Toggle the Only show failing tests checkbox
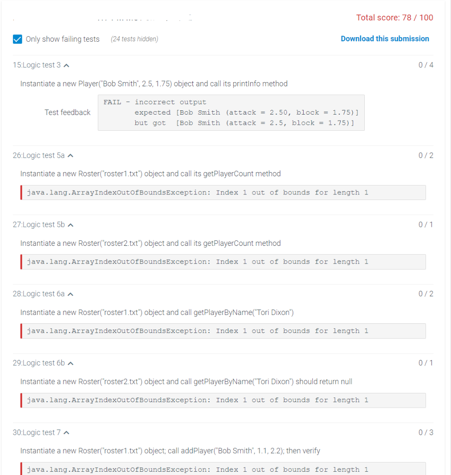The width and height of the screenshot is (451, 475). [17, 39]
